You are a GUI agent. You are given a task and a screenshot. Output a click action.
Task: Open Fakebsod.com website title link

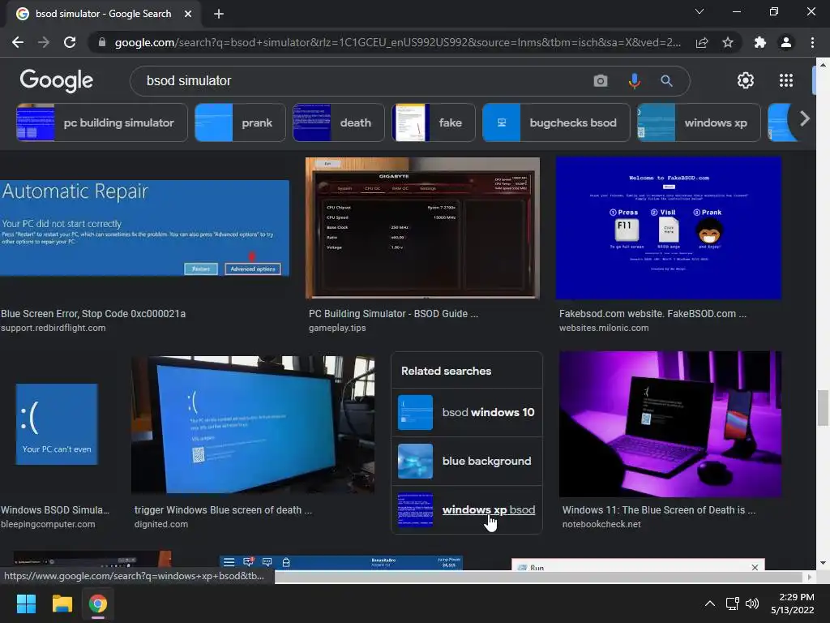point(652,314)
